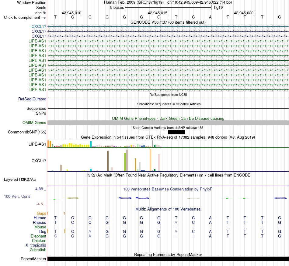The width and height of the screenshot is (289, 266).
Task: Click the 'Common dbSNP(155)' label
Action: coord(27,132)
